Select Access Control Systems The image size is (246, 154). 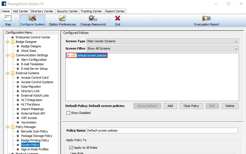[x=37, y=82]
